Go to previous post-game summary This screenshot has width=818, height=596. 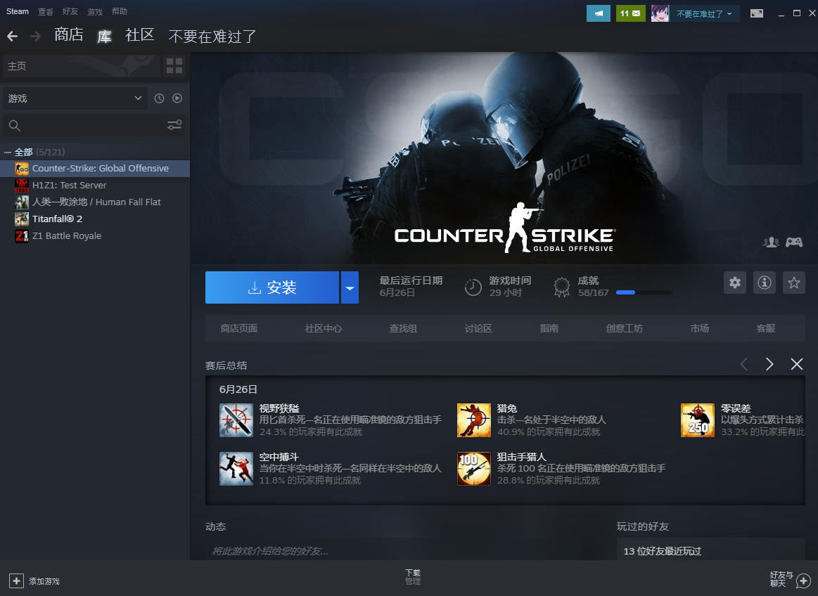tap(744, 364)
